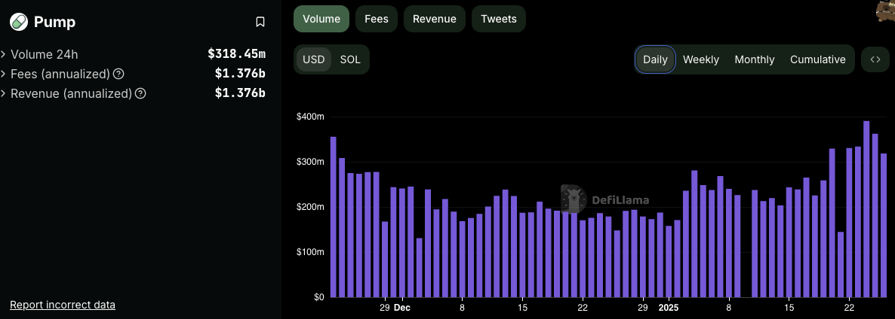This screenshot has width=895, height=319.
Task: Switch chart to Fees tab
Action: (377, 19)
